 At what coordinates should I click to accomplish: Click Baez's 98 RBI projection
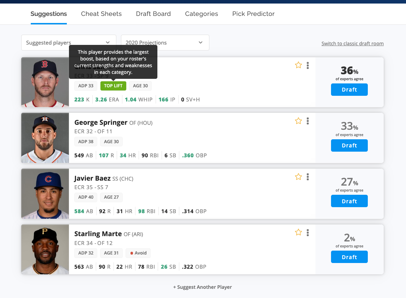point(146,211)
